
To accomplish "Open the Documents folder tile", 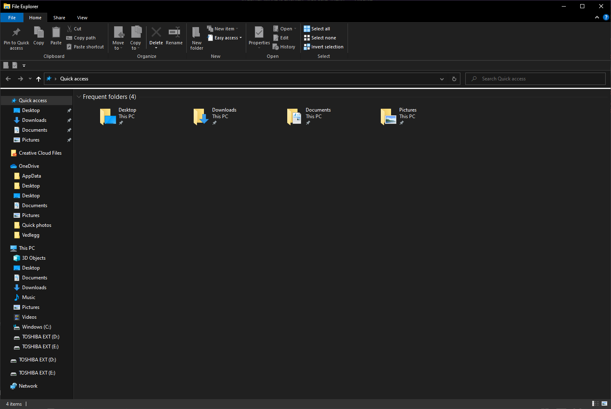I will coord(309,116).
